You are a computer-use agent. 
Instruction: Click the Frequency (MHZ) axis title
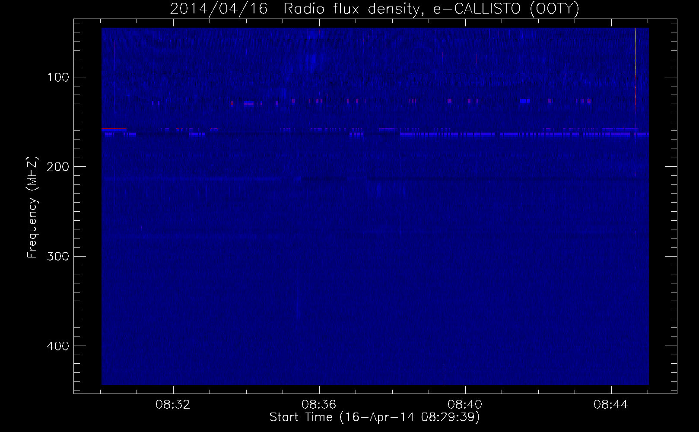(33, 207)
